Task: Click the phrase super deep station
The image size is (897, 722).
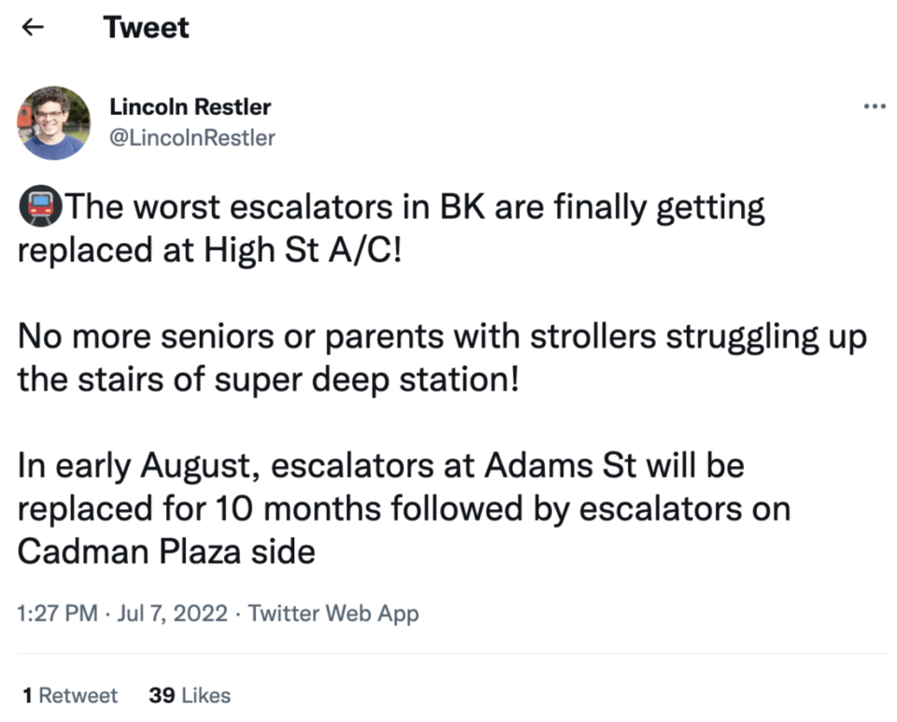Action: pos(366,379)
